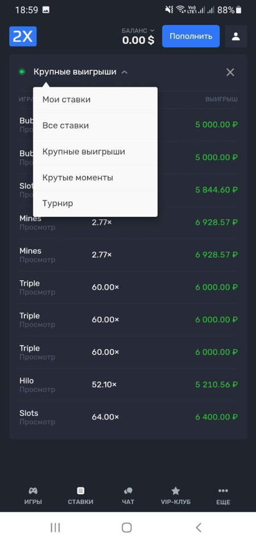256x542 pixels.
Task: Open the 2X logo home icon
Action: [23, 37]
